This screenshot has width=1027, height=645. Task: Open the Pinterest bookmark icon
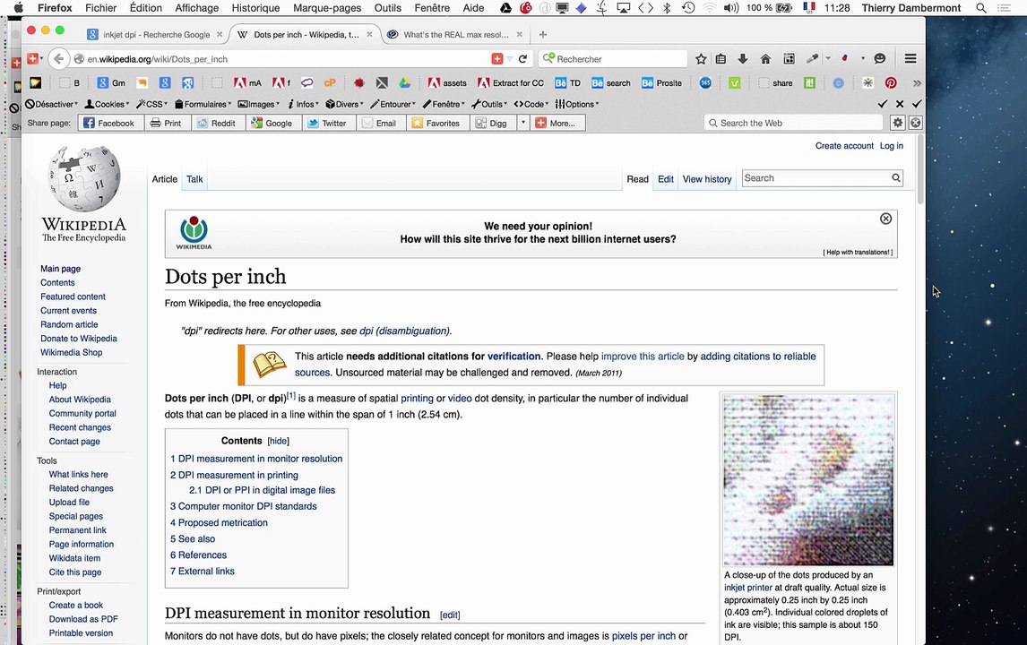click(891, 83)
